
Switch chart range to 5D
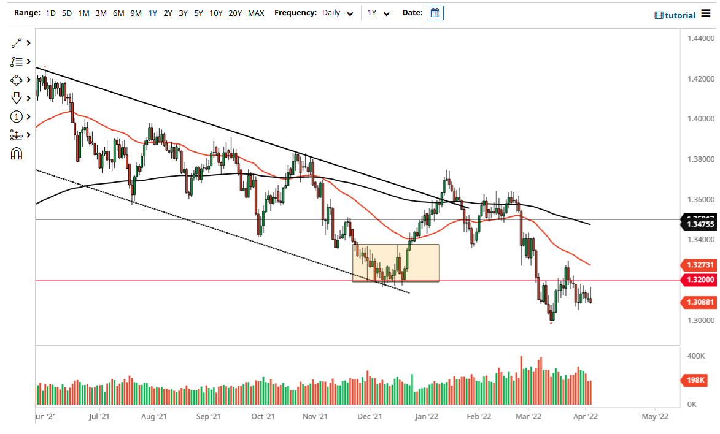pos(67,12)
